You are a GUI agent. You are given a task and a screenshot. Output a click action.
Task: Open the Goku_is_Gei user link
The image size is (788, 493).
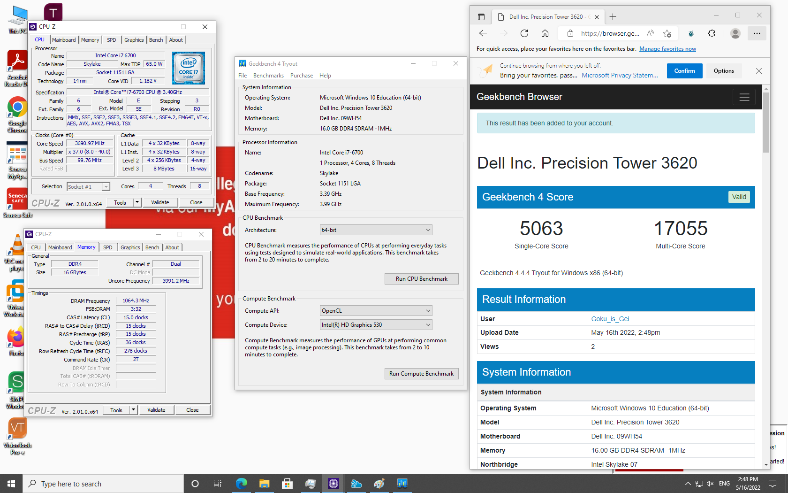tap(610, 319)
